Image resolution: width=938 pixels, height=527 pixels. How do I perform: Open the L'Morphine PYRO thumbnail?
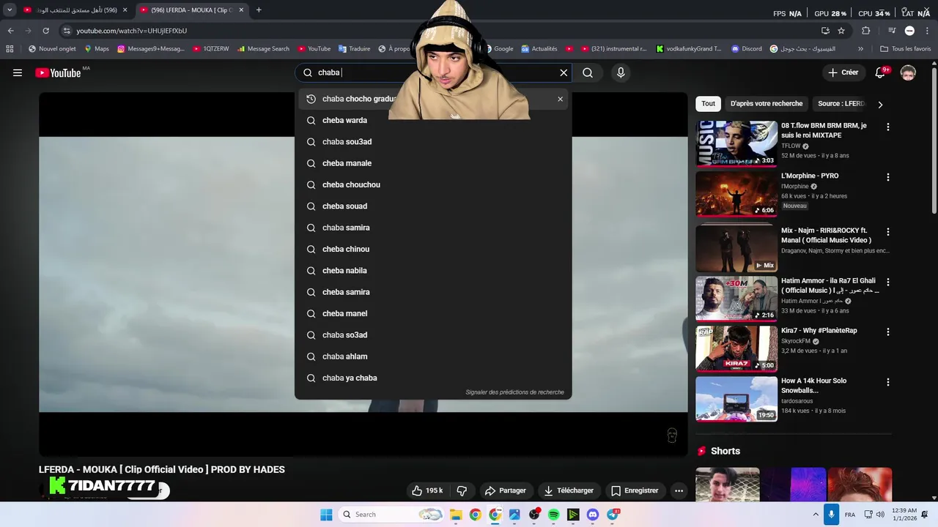tap(736, 194)
